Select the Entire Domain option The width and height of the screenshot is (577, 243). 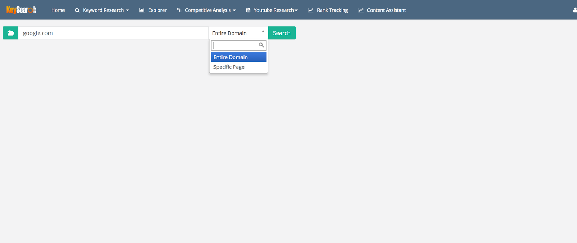pyautogui.click(x=238, y=57)
